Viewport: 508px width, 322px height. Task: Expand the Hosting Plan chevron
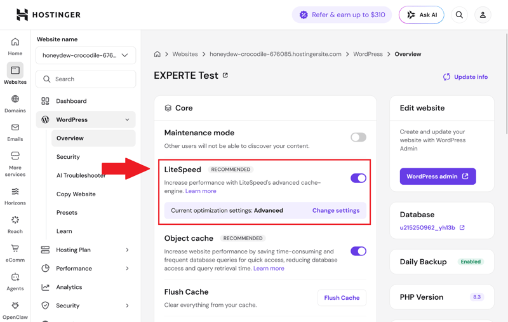pos(128,250)
